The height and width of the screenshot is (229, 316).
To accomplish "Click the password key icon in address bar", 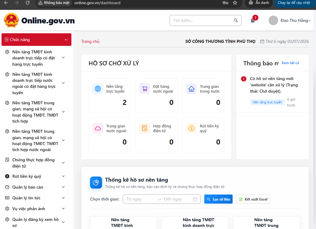I will click(x=225, y=3).
